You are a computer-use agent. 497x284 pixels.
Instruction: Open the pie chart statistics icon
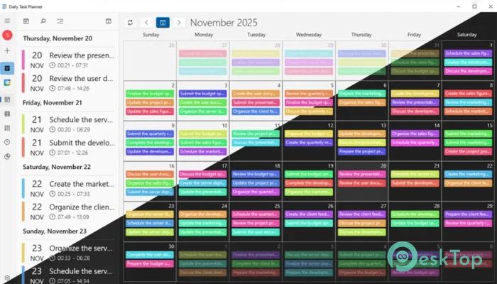[x=7, y=156]
